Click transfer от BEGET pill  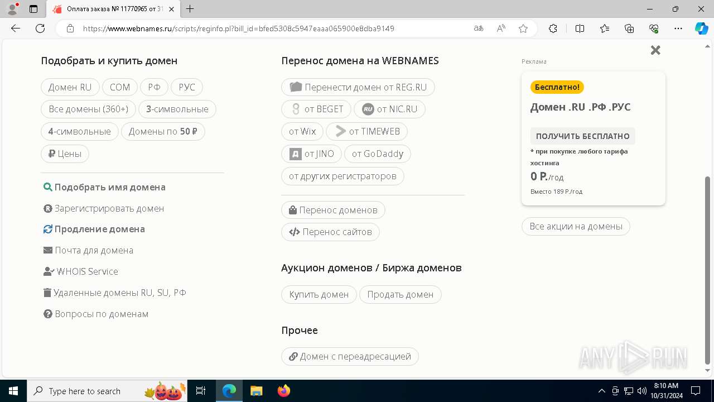point(316,109)
